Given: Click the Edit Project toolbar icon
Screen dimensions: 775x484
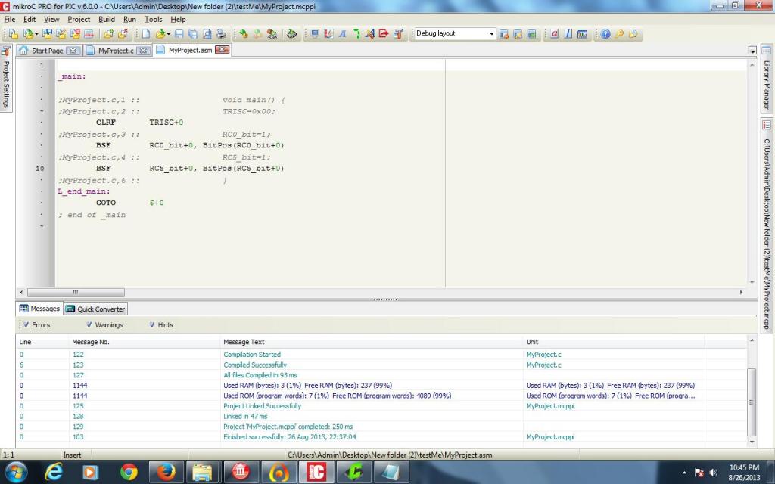Looking at the screenshot, I should click(61, 33).
